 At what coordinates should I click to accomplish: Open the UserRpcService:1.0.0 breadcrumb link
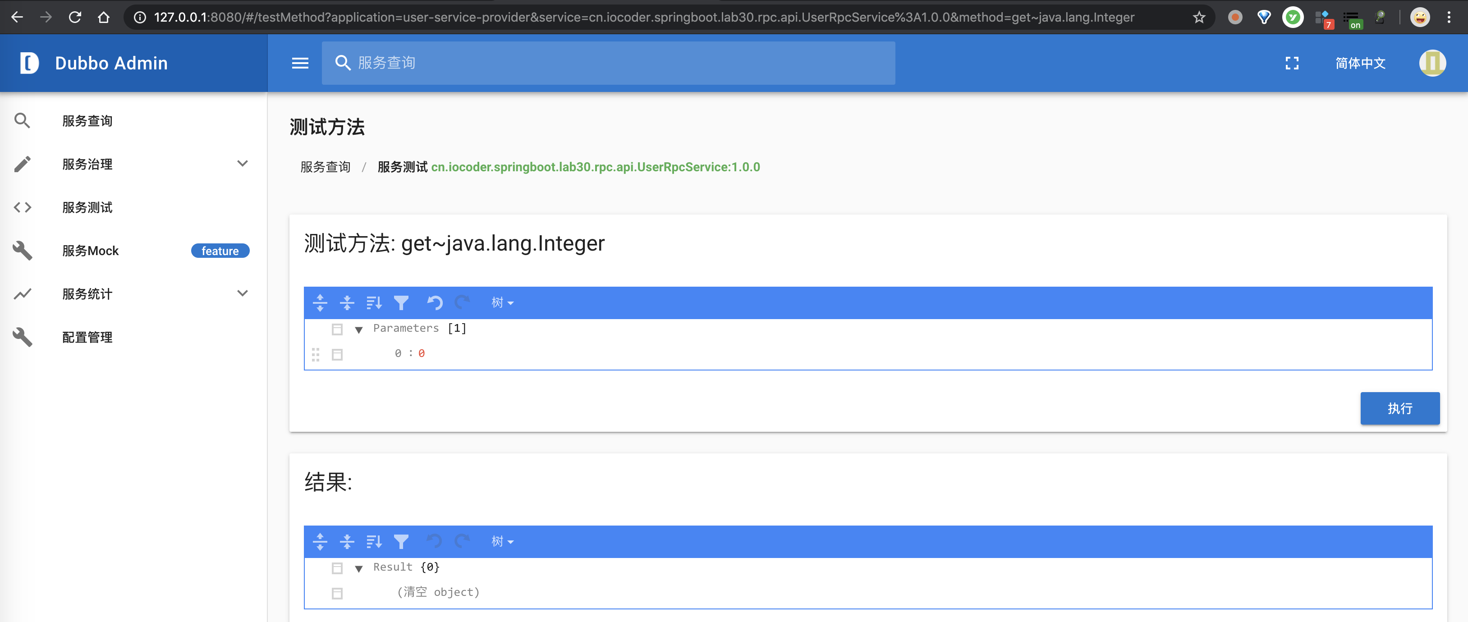pos(595,167)
